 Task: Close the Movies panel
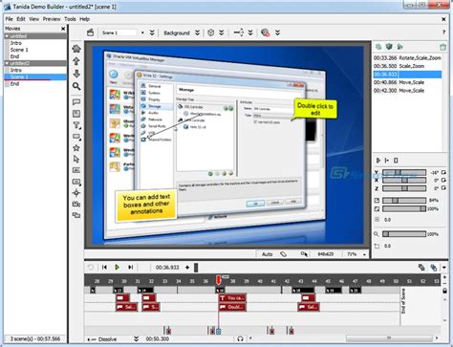[63, 29]
